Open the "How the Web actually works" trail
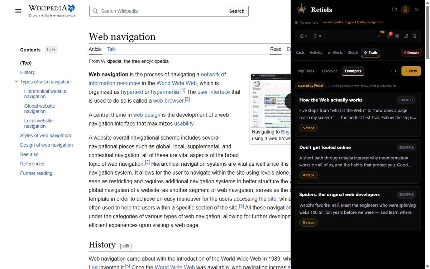Viewport: 430px width, 269px height. point(358,114)
